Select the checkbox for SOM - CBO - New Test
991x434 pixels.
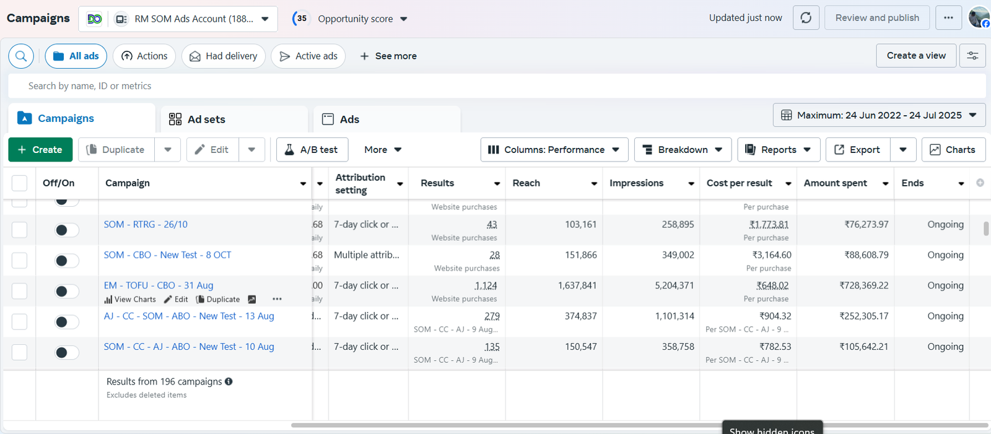20,261
